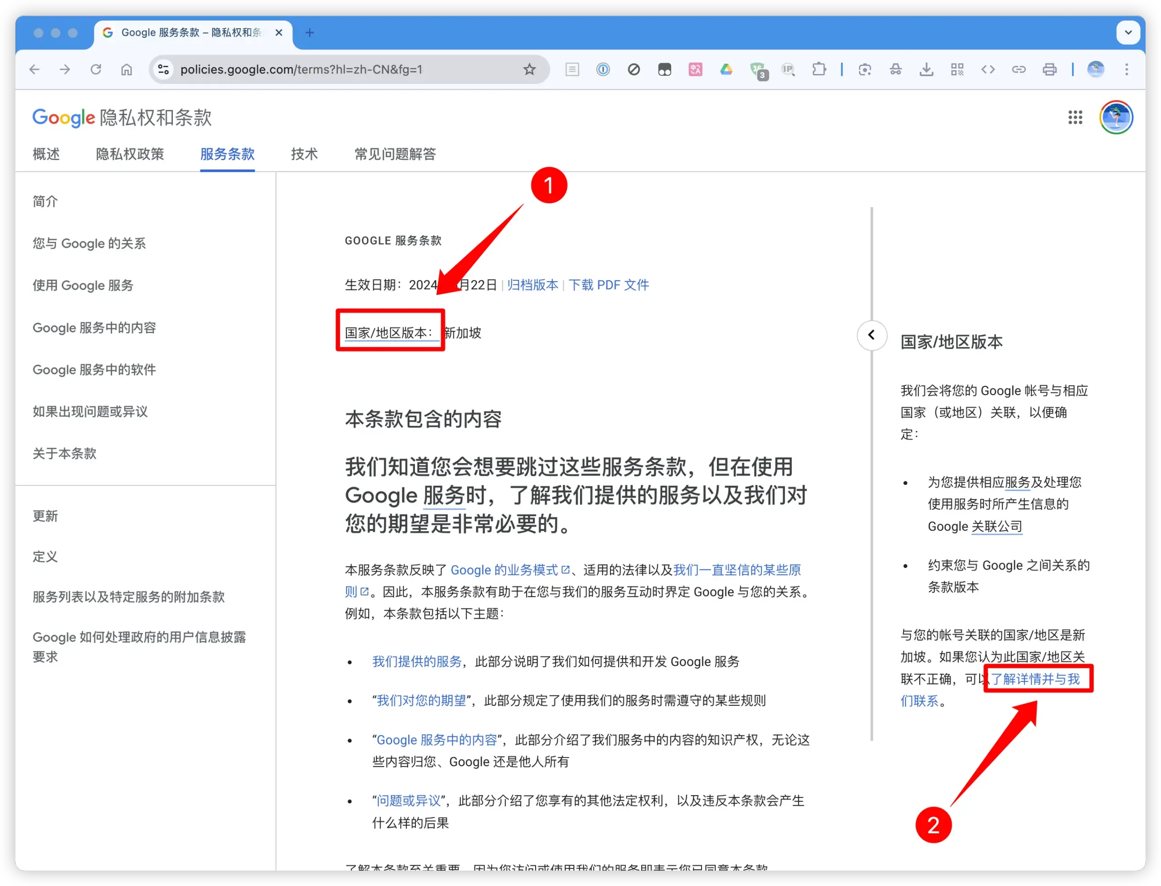Image resolution: width=1161 pixels, height=886 pixels.
Task: Open the 常见问题解答 tab
Action: pyautogui.click(x=395, y=154)
